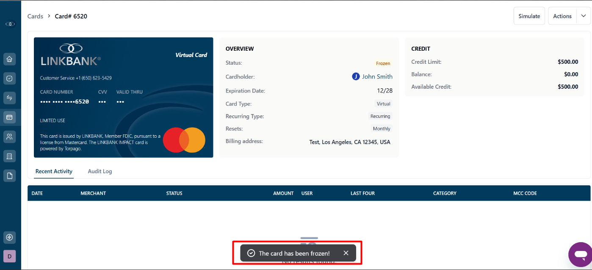Viewport: 592px width, 270px height.
Task: Click the Actions button
Action: pos(562,16)
